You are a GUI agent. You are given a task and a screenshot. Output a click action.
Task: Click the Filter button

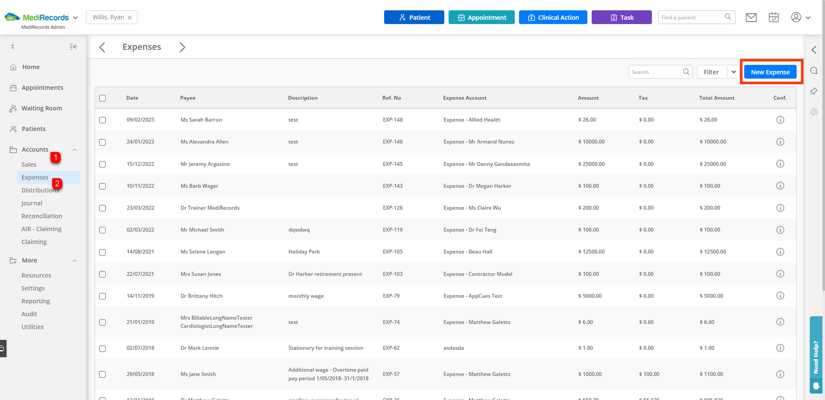711,72
